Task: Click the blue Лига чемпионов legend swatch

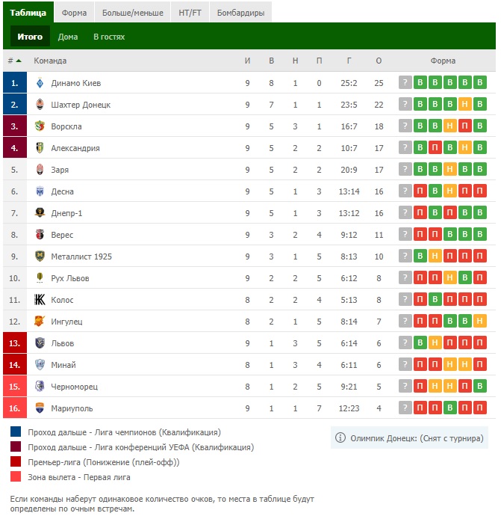Action: (16, 432)
